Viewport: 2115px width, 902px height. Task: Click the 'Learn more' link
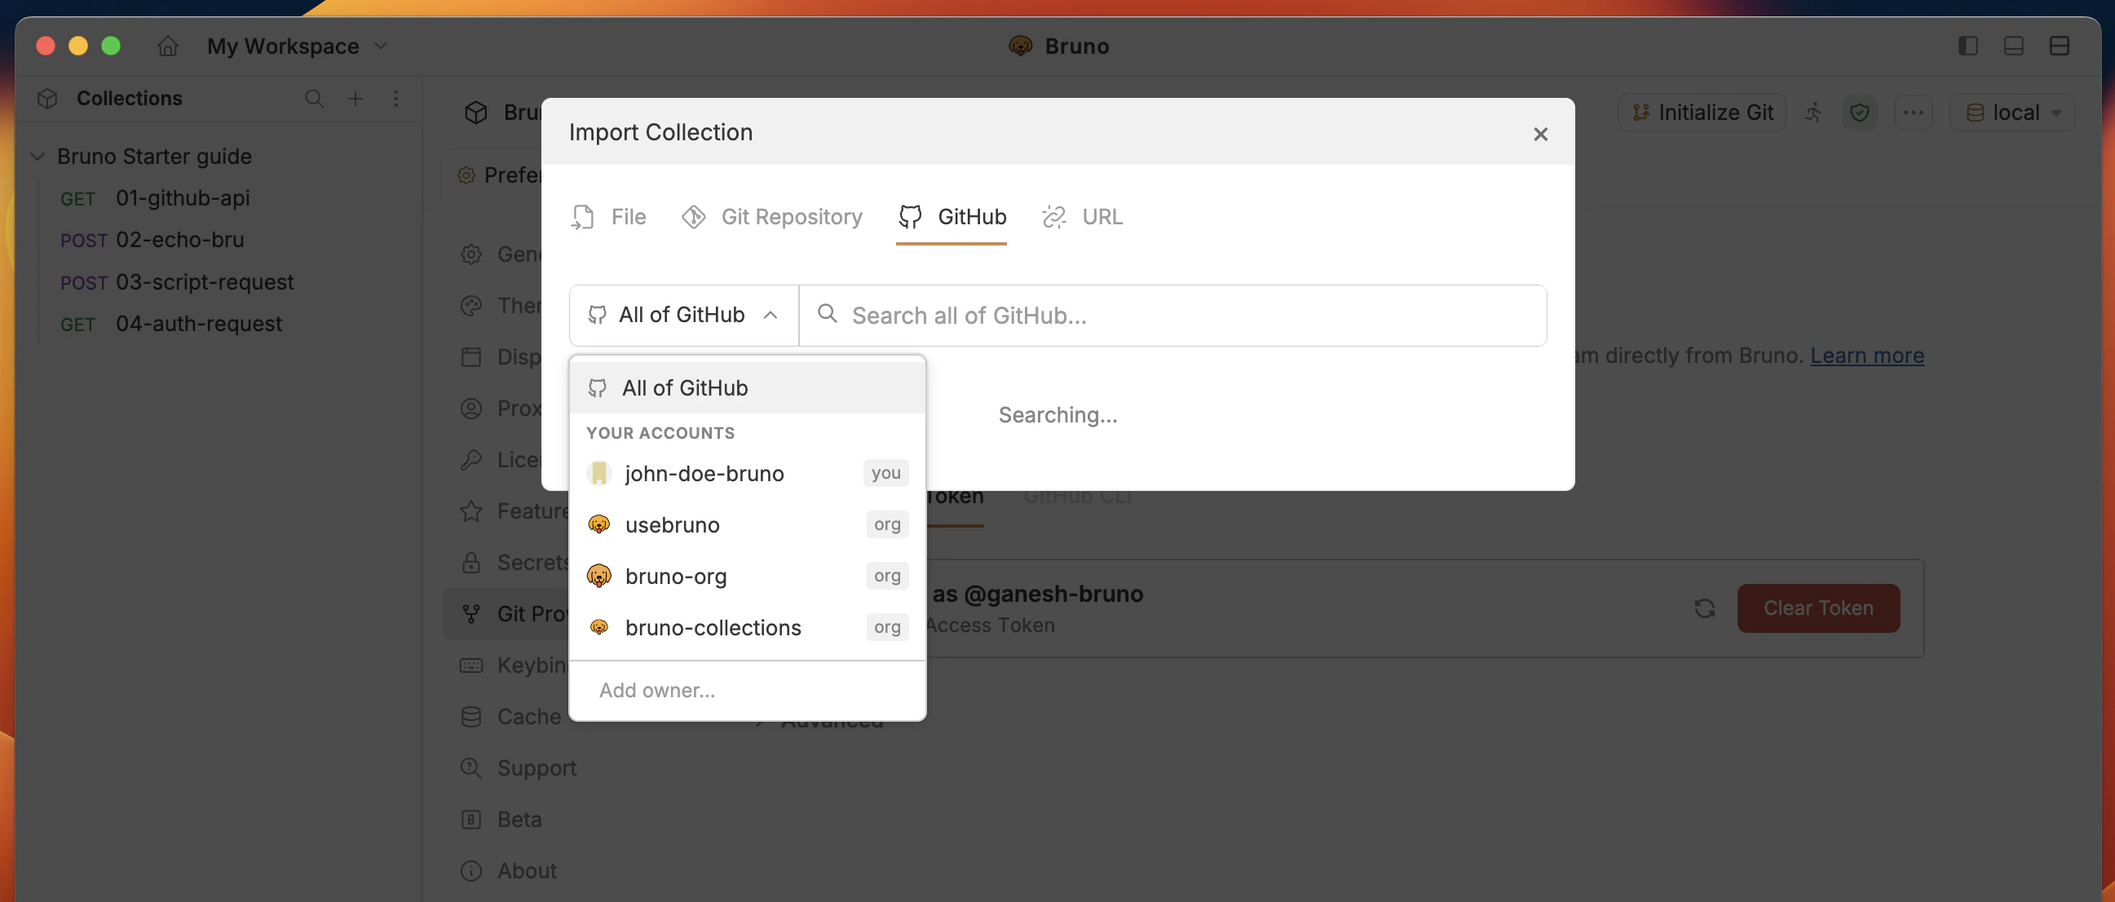1867,355
